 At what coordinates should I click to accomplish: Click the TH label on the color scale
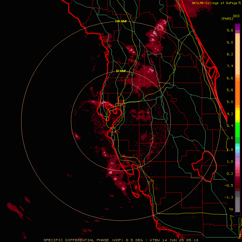pyautogui.click(x=231, y=209)
